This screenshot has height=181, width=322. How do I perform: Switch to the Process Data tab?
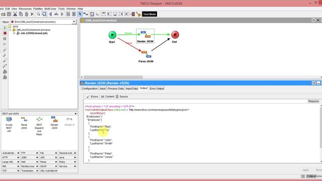tap(116, 88)
